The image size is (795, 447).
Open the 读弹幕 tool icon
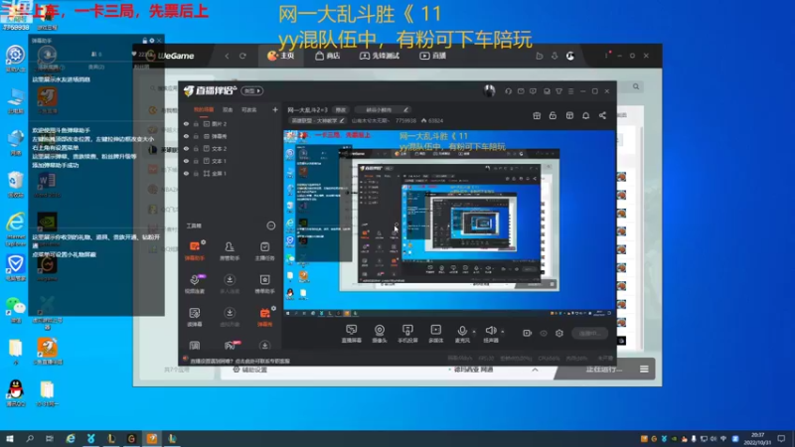click(x=194, y=317)
